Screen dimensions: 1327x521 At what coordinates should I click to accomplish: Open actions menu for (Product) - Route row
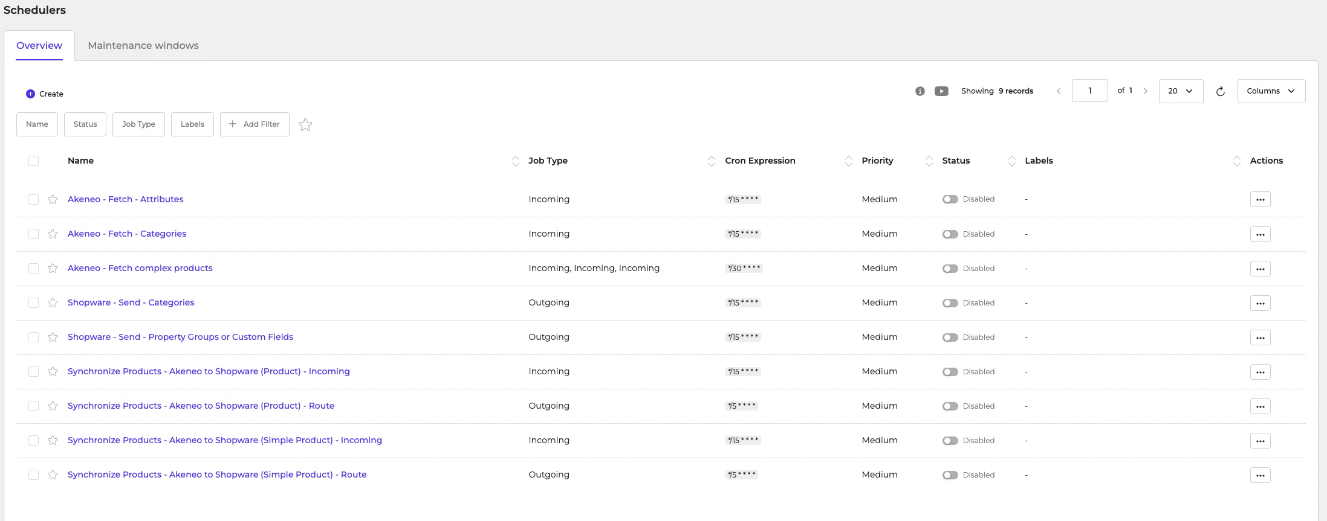pyautogui.click(x=1260, y=406)
